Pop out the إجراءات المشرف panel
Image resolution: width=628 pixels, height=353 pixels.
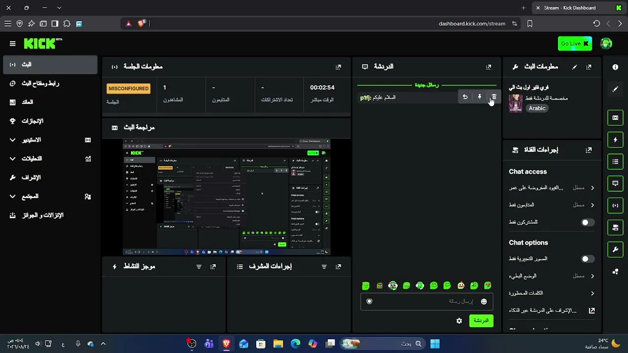tap(338, 267)
